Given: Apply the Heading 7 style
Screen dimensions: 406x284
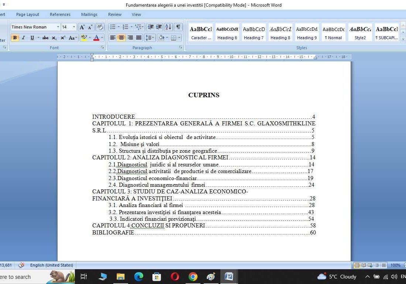Looking at the screenshot, I should click(254, 33).
